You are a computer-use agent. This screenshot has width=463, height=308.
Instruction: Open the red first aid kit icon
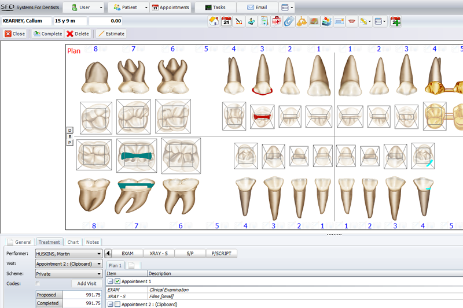[276, 21]
